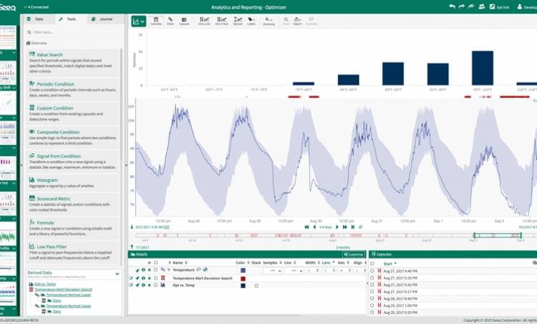The width and height of the screenshot is (537, 324).
Task: Click the Filter tools search field
Action: click(x=72, y=32)
